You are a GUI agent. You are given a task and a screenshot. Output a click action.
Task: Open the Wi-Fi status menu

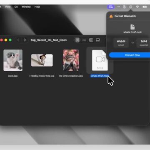137,7
